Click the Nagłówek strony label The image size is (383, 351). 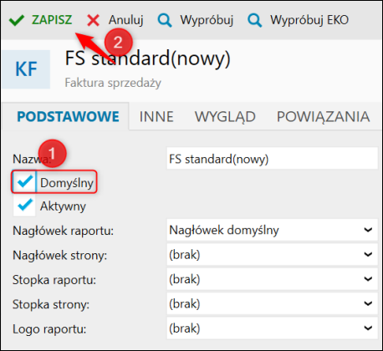coord(59,256)
